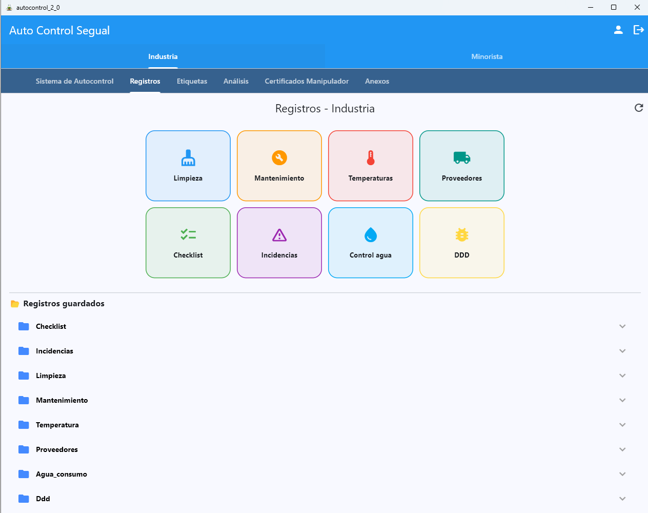Click the Ddd folder icon

(x=24, y=499)
